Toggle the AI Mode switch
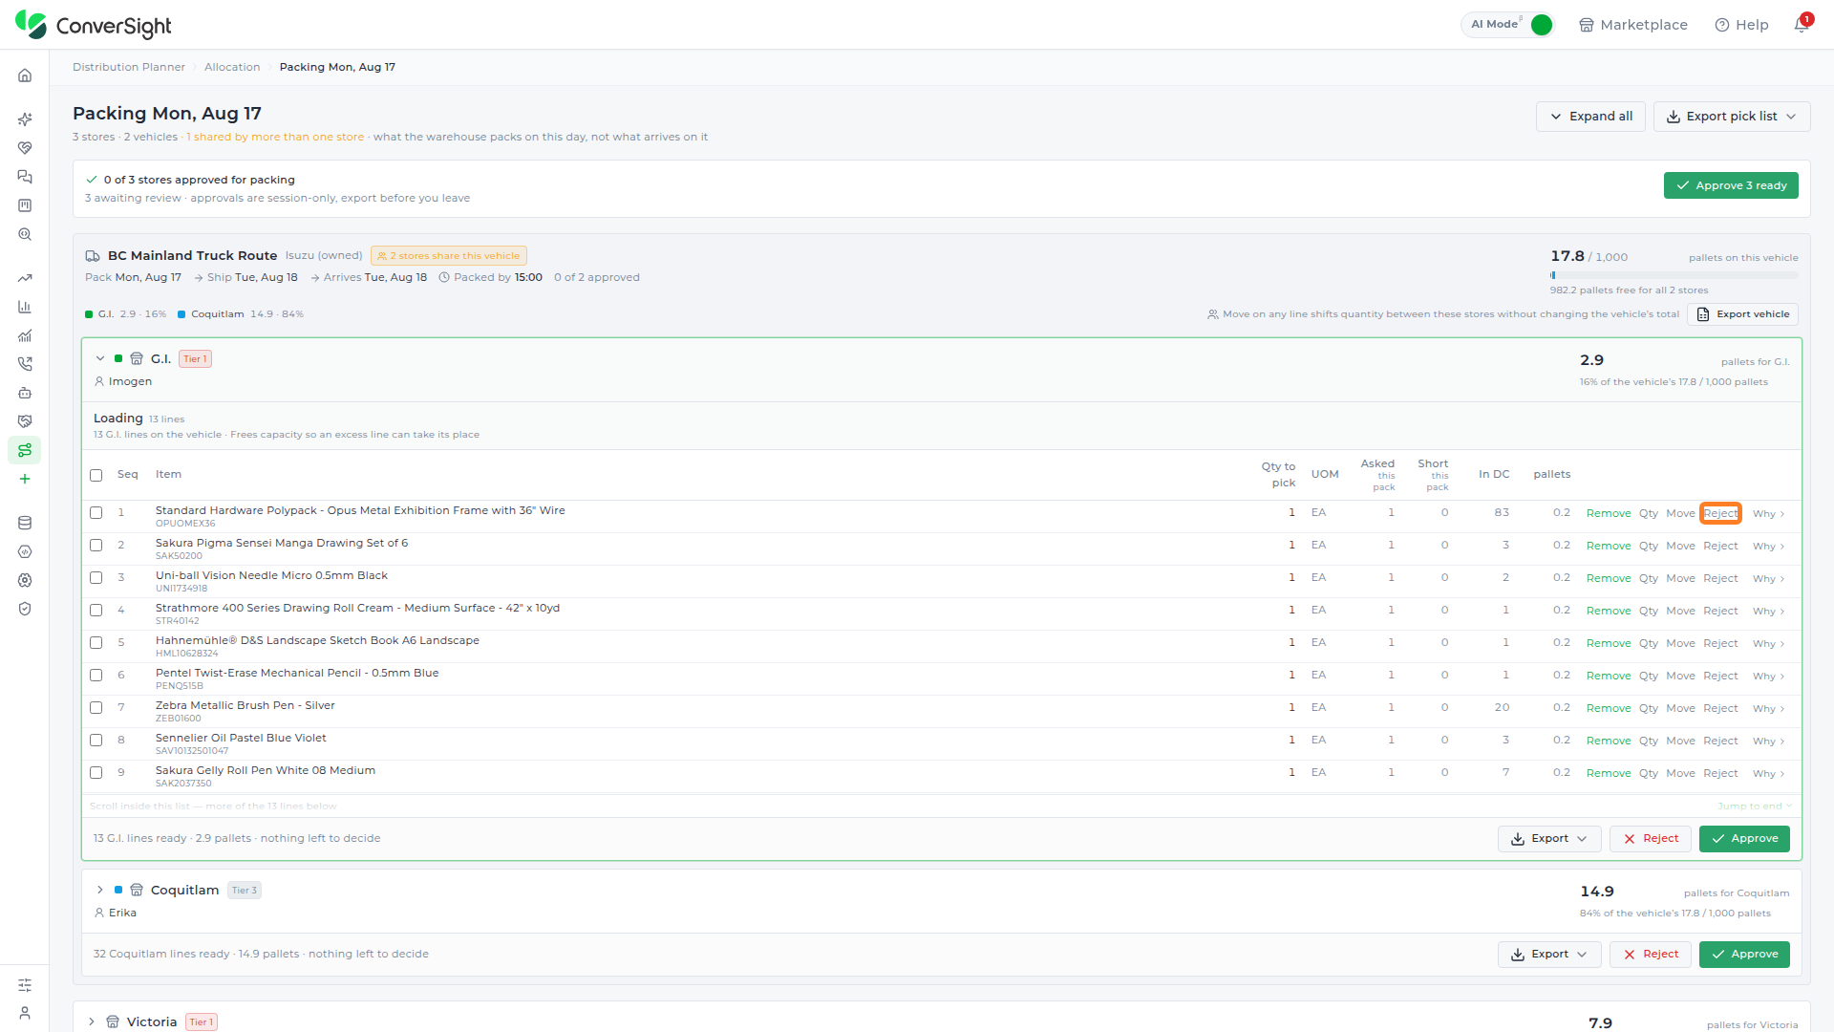The width and height of the screenshot is (1834, 1032). tap(1541, 25)
